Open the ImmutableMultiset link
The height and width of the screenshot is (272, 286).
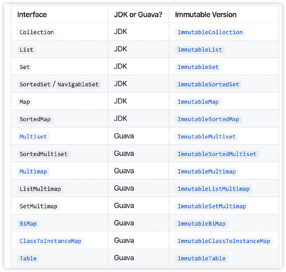(x=206, y=137)
